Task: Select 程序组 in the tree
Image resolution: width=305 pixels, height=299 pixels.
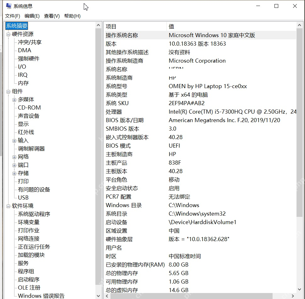Action: pyautogui.click(x=26, y=271)
